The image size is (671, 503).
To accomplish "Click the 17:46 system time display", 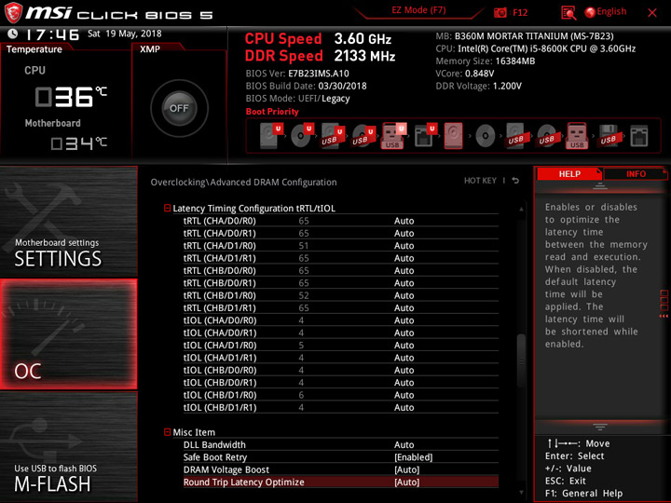I will [x=52, y=34].
